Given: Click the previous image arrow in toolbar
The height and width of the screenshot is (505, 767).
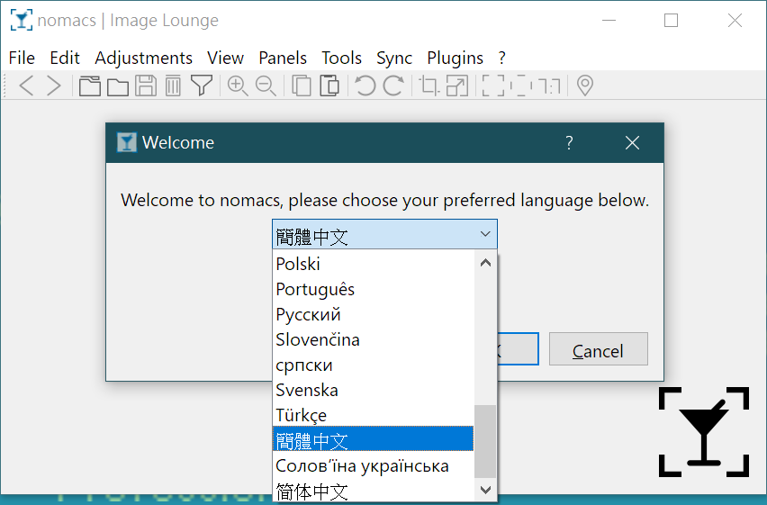Looking at the screenshot, I should coord(27,86).
